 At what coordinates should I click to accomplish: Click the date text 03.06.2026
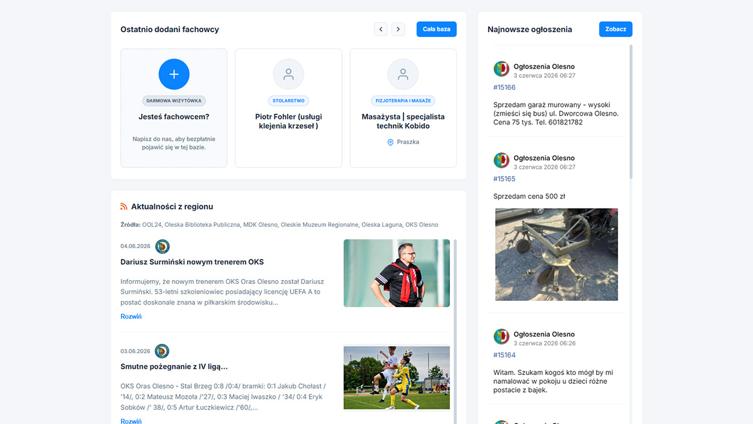[136, 351]
